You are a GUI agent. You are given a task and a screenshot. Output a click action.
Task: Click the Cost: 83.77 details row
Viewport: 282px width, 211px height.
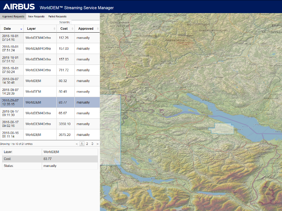pos(50,159)
